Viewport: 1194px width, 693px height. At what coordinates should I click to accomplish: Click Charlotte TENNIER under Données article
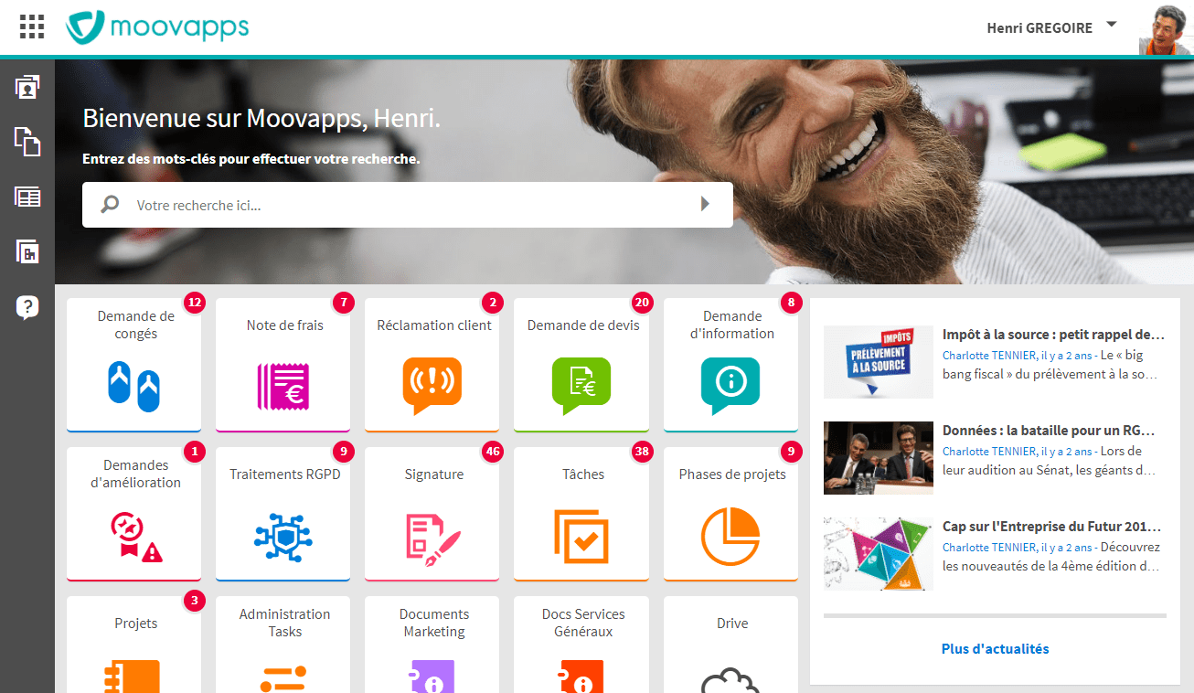pos(989,451)
